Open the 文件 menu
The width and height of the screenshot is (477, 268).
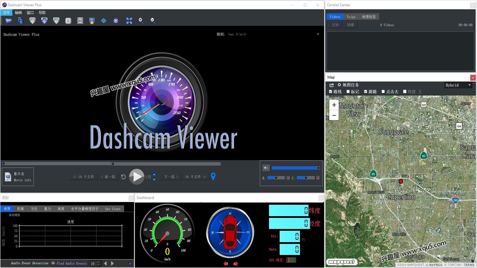click(x=6, y=13)
